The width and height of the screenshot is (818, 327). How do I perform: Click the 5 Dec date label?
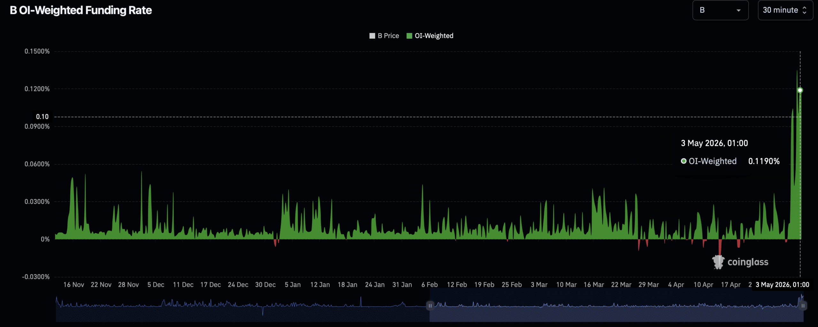(156, 285)
